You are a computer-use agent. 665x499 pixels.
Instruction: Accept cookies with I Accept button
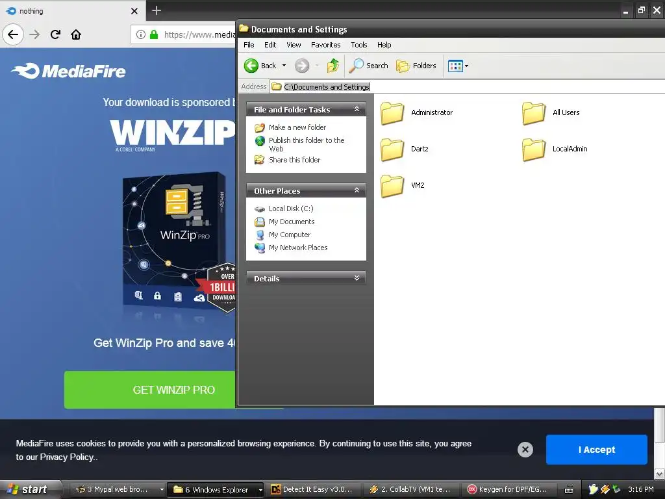pyautogui.click(x=596, y=450)
